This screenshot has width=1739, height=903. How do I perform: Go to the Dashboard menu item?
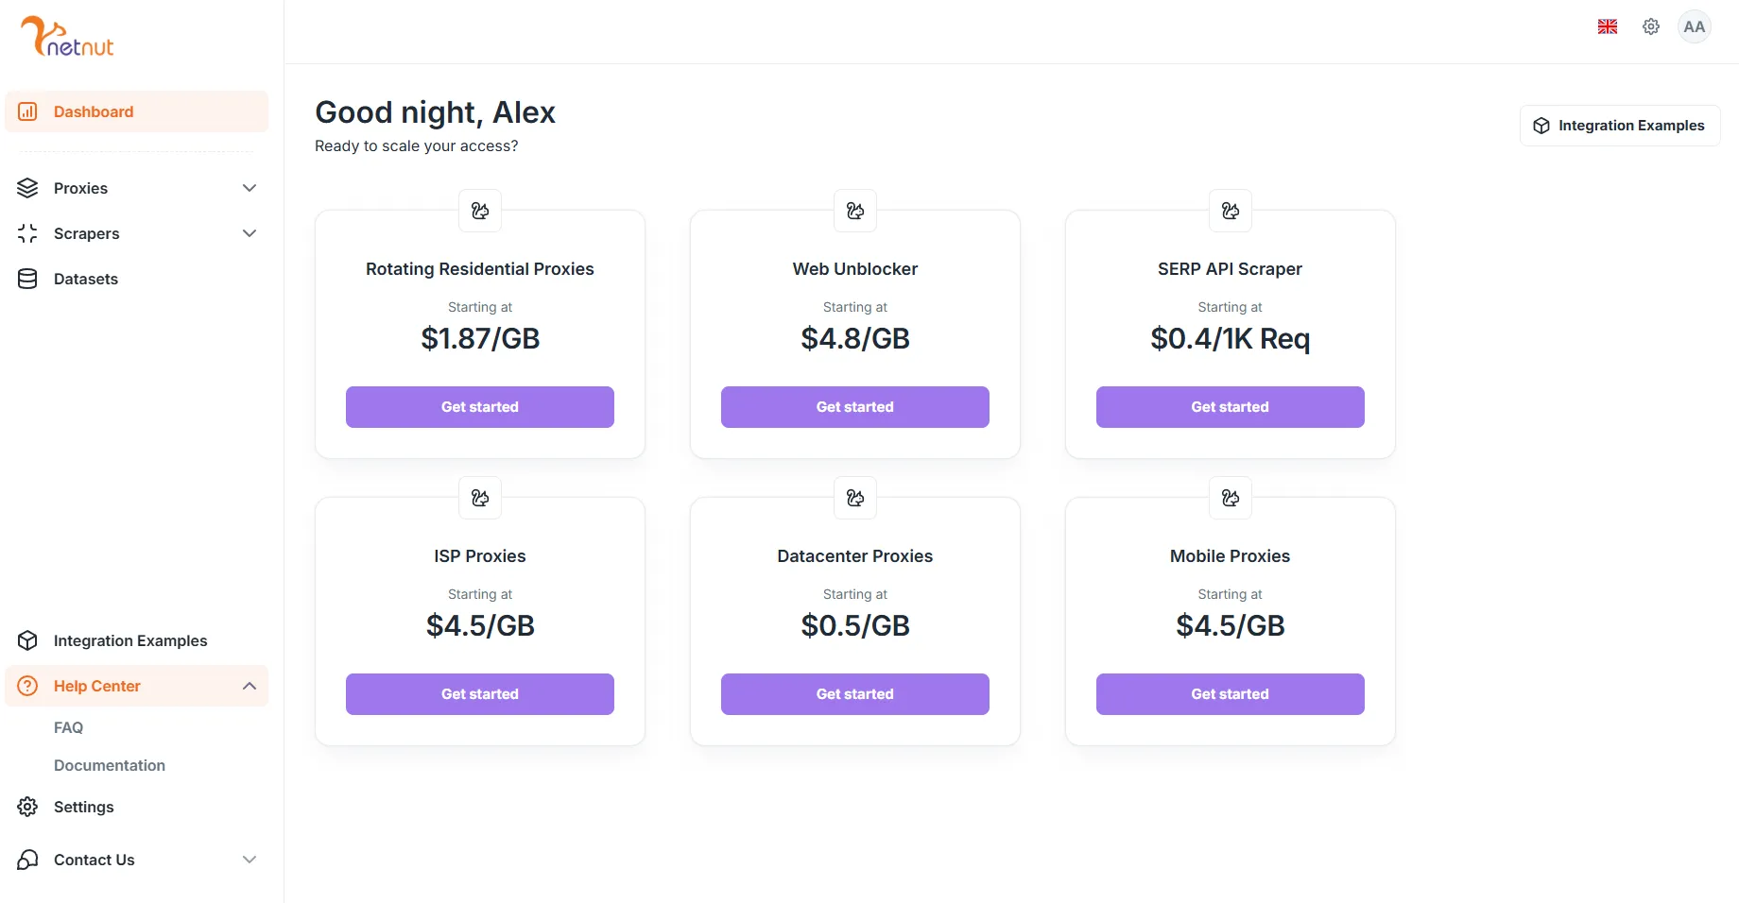pos(94,111)
